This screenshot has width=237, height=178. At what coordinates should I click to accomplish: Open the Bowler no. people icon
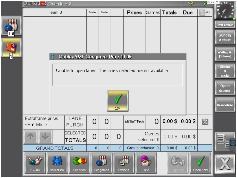pos(57,163)
